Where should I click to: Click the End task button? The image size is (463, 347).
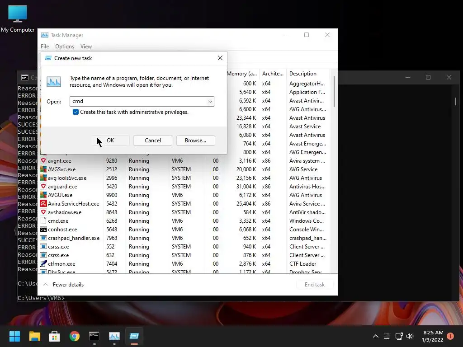315,285
